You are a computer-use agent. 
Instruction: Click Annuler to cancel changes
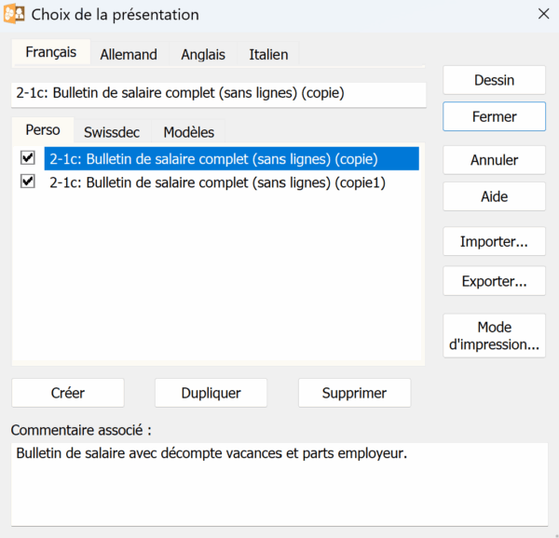click(494, 160)
